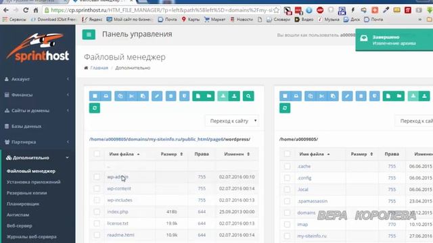This screenshot has width=433, height=243.
Task: Open 'Антиспам' in sidebar
Action: pos(18,215)
